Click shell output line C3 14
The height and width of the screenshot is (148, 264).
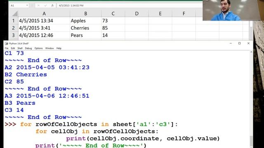(x=14, y=110)
